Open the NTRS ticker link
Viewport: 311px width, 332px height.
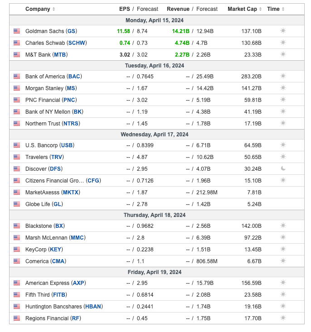71,124
